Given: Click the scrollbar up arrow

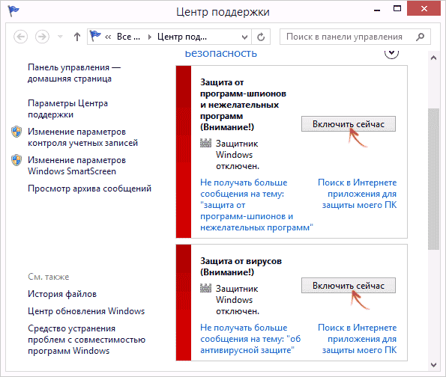Looking at the screenshot, I should [x=433, y=58].
